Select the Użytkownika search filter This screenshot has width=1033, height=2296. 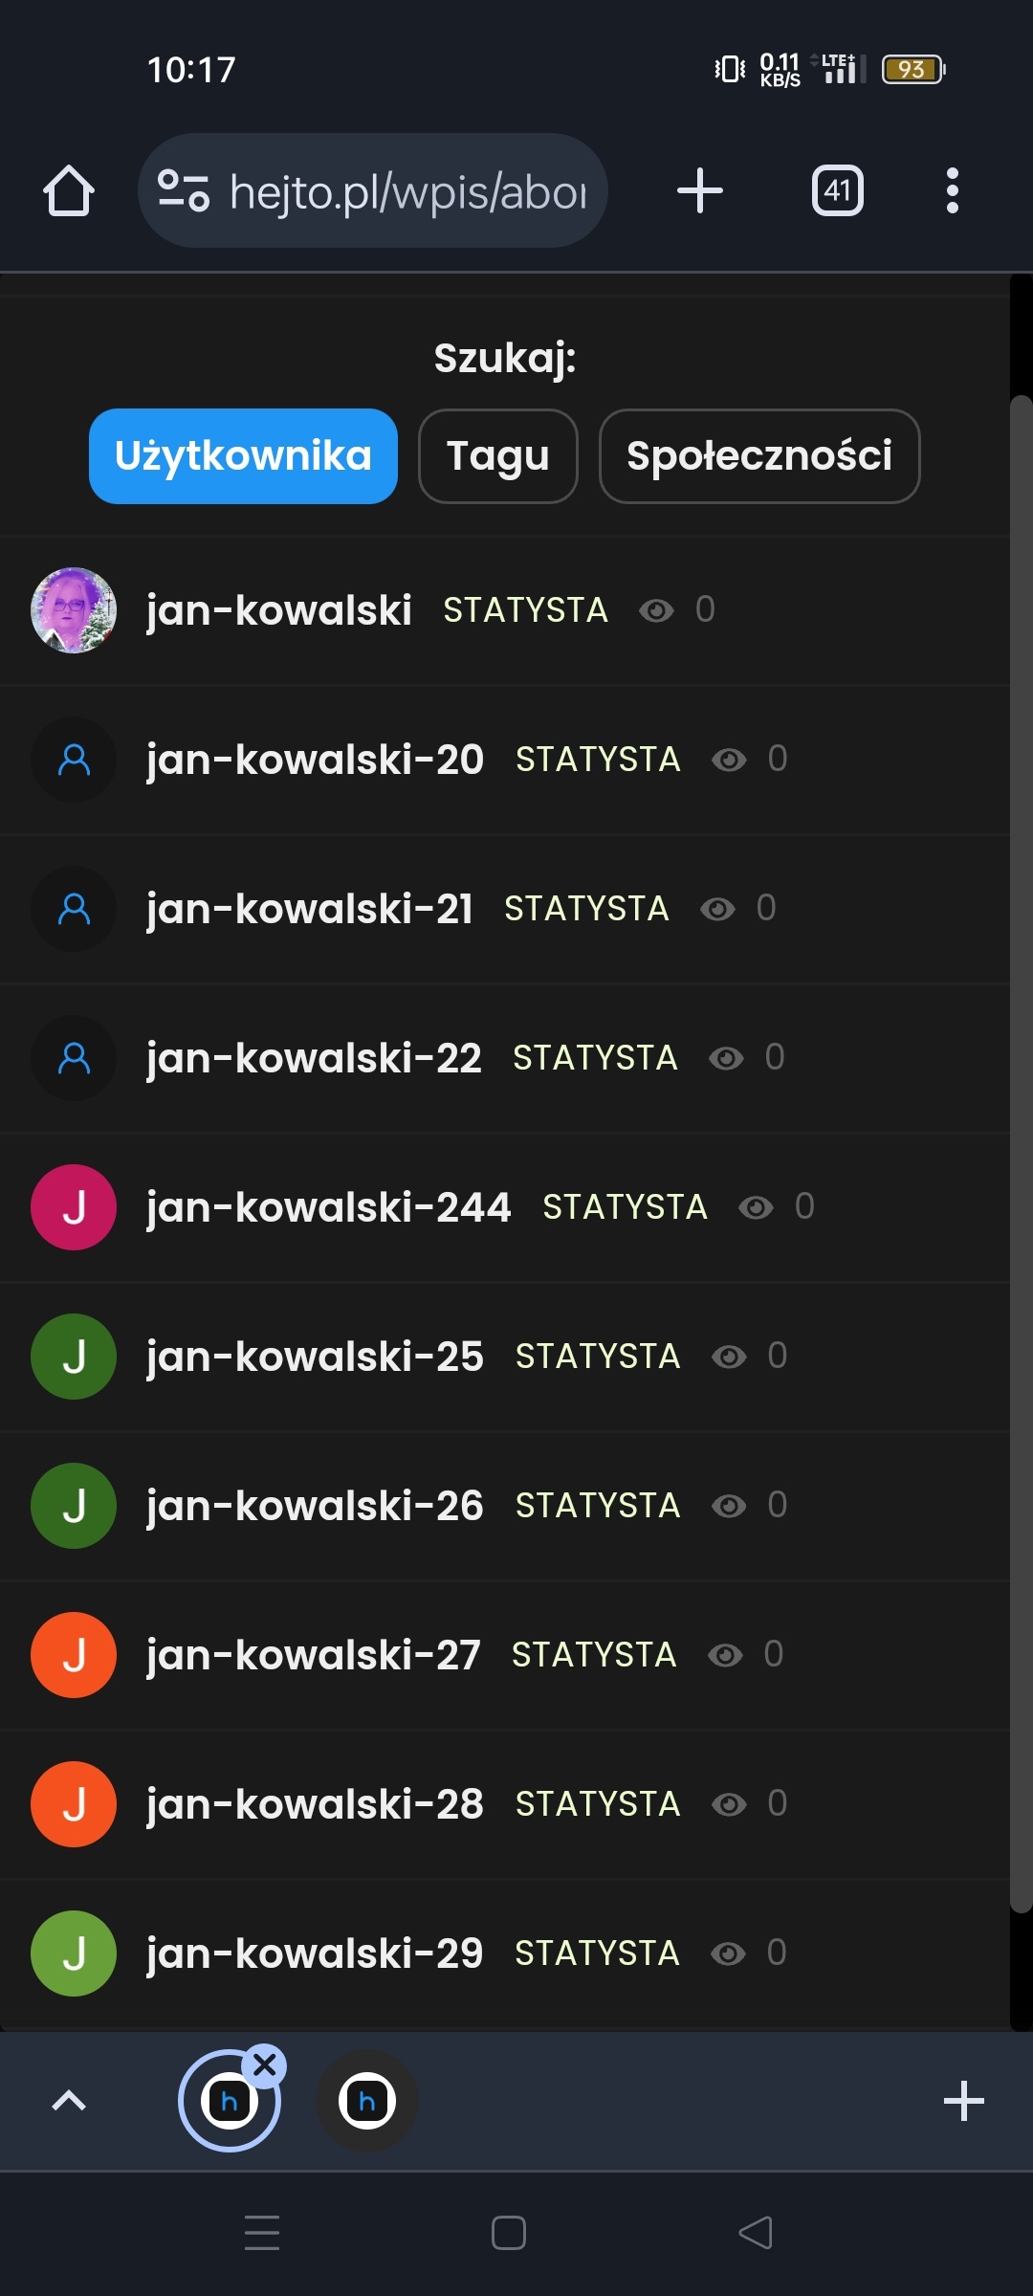point(243,456)
